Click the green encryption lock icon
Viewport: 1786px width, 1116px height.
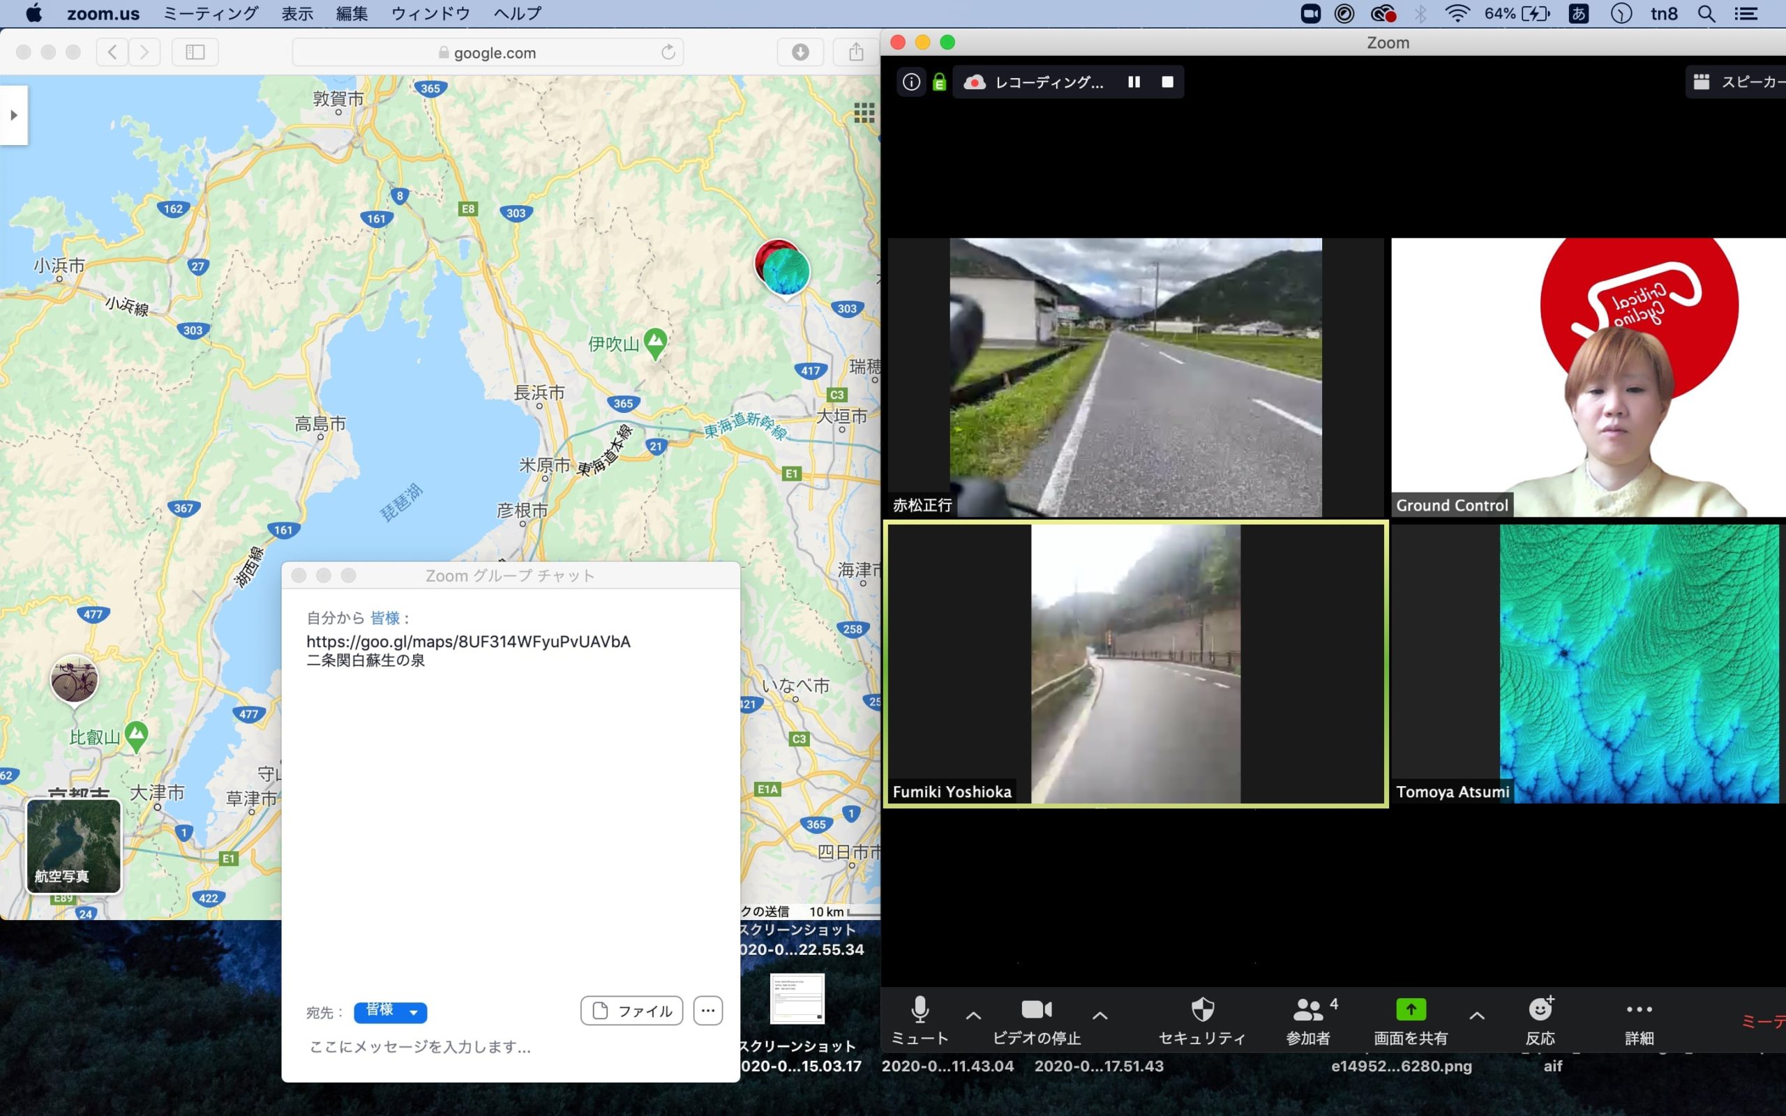click(x=939, y=82)
